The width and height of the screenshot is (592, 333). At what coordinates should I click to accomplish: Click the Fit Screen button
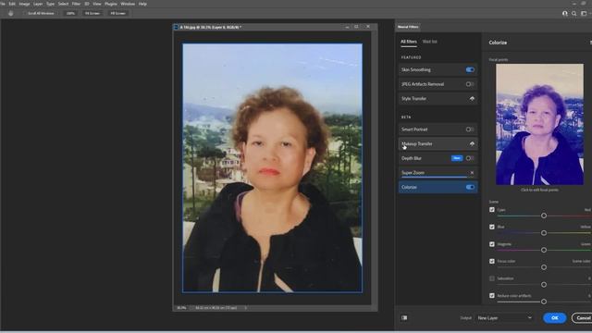[92, 13]
